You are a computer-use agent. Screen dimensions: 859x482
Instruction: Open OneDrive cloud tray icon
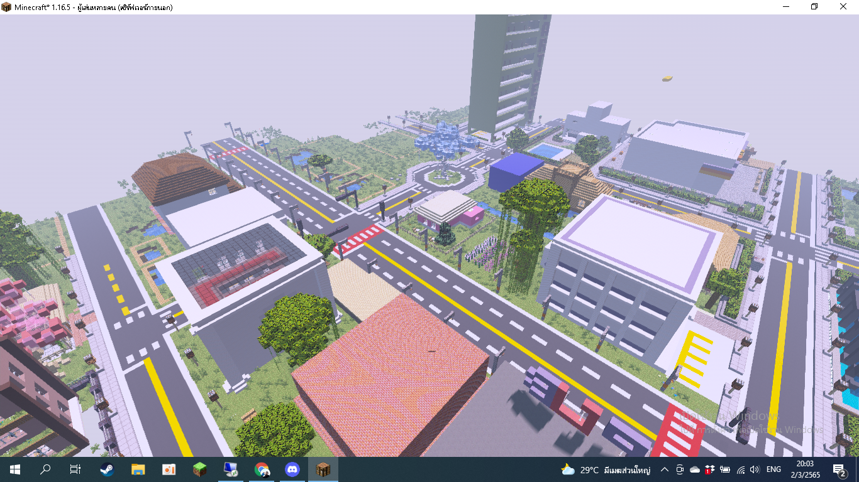(695, 469)
